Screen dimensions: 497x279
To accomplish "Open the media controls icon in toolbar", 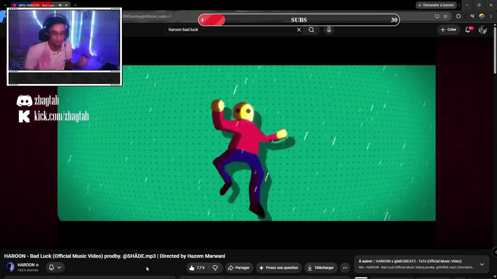I will click(472, 16).
